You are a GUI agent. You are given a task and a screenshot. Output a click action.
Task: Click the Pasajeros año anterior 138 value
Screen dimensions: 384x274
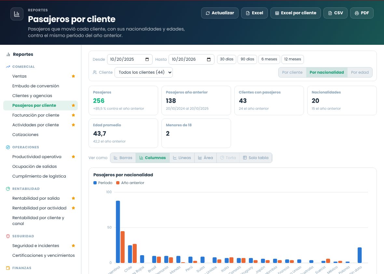click(x=171, y=101)
